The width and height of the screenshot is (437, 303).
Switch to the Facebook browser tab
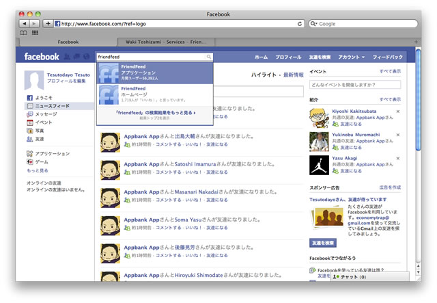tap(68, 42)
